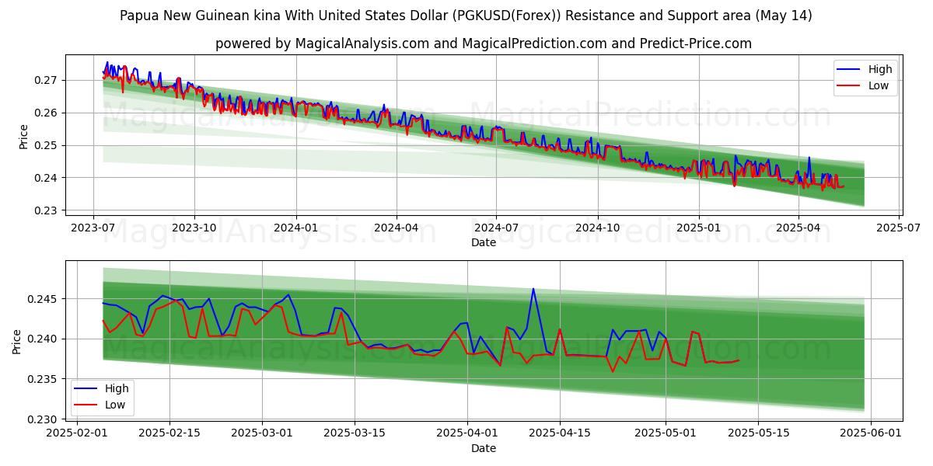
Task: Click the '2024-10' x-axis tick label
Action: point(597,228)
